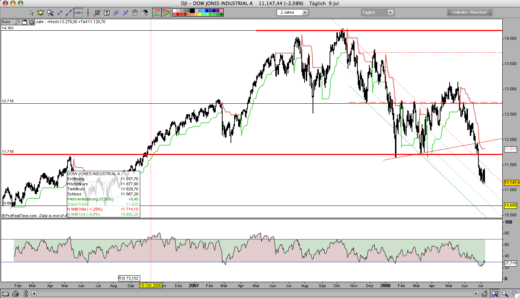Screen dimensions: 520x298
Task: Click the RSI 73,102 readout box
Action: [129, 278]
